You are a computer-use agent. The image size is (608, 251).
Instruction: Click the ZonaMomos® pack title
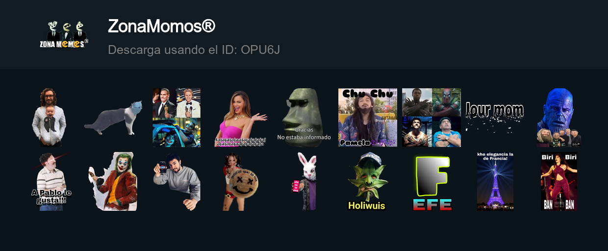[x=161, y=26]
